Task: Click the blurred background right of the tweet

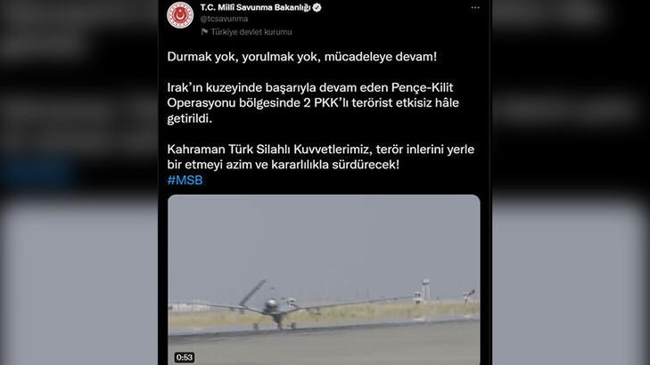Action: click(x=571, y=182)
